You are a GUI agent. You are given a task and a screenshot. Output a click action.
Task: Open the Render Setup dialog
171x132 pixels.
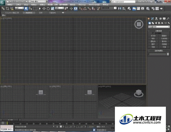pos(153,9)
